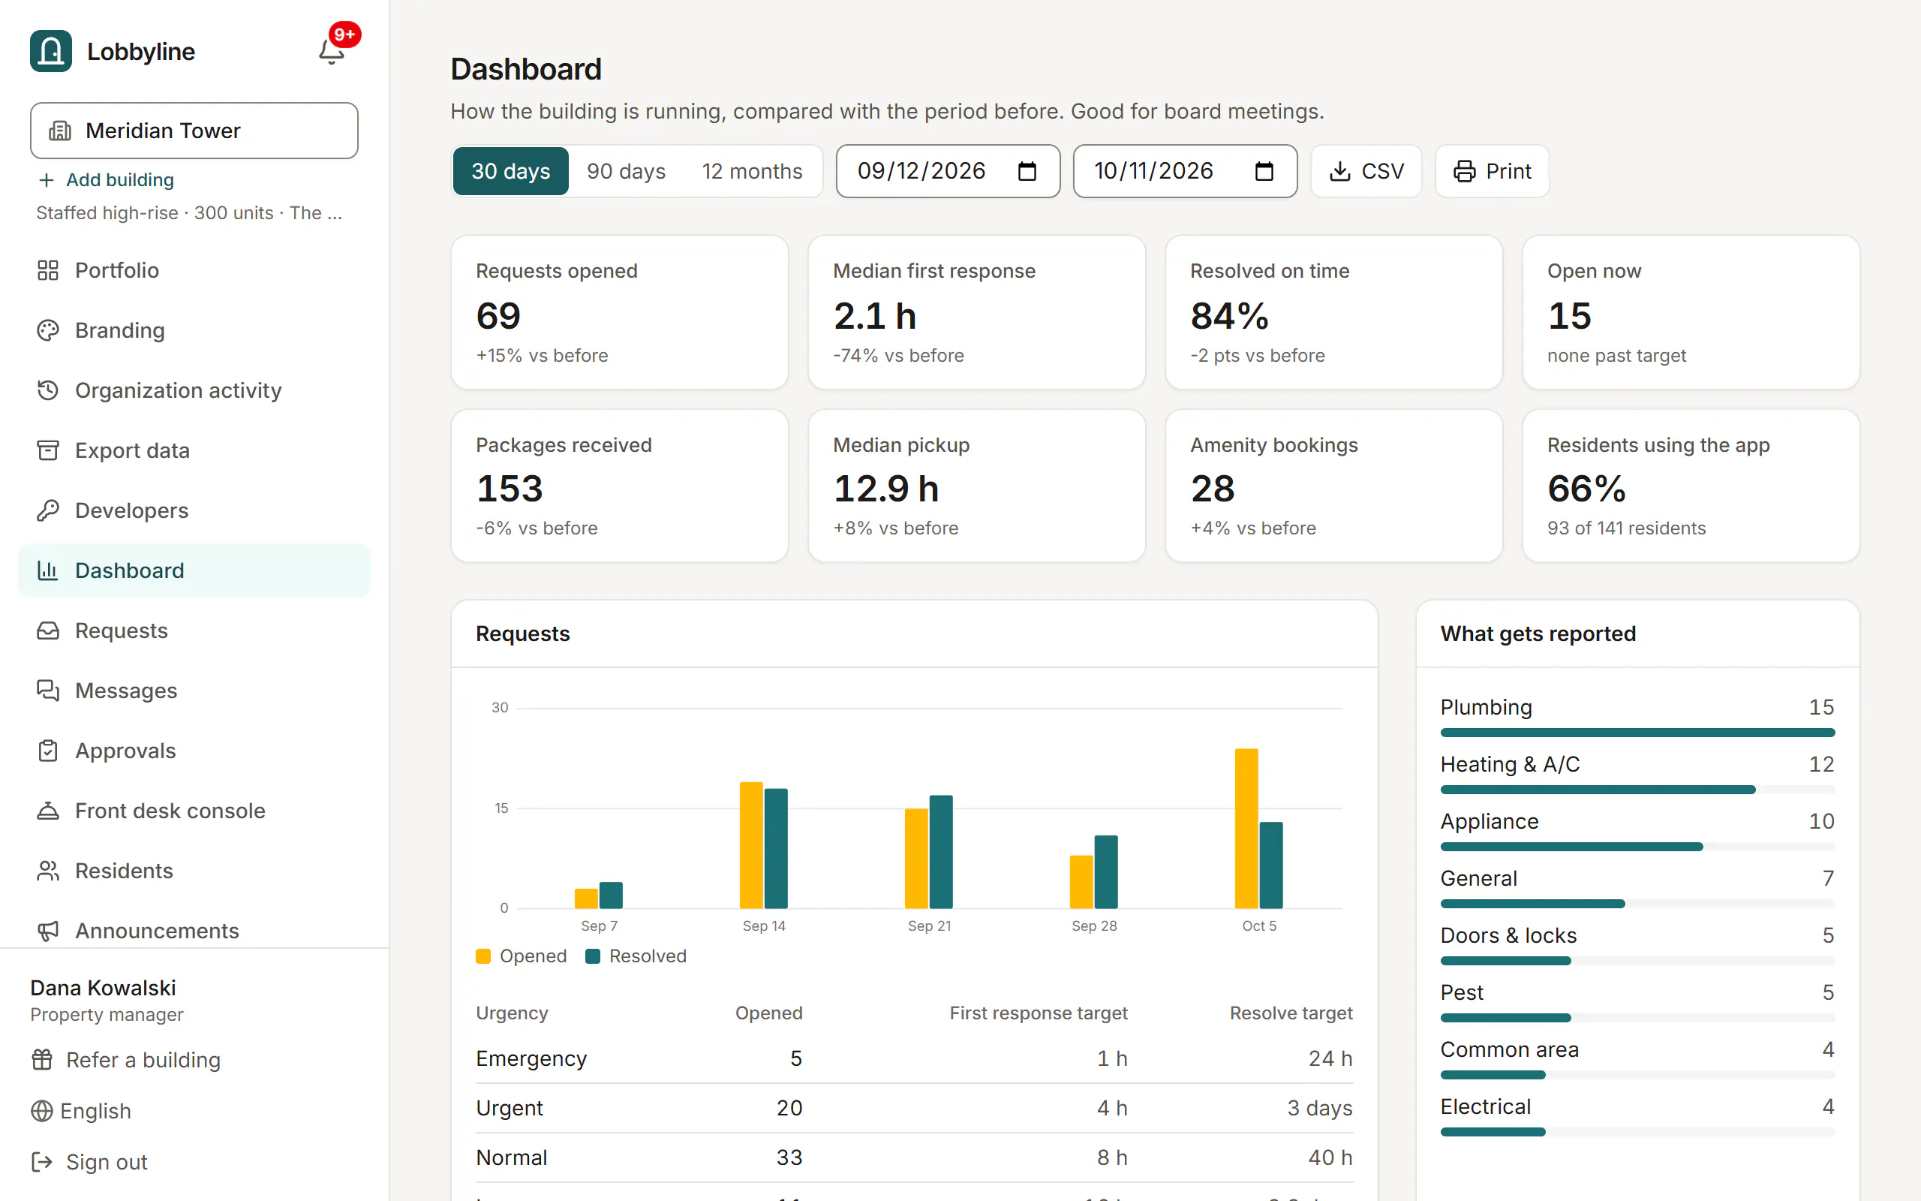Edit the start date field text 09/12/2026
1921x1201 pixels.
click(x=921, y=171)
